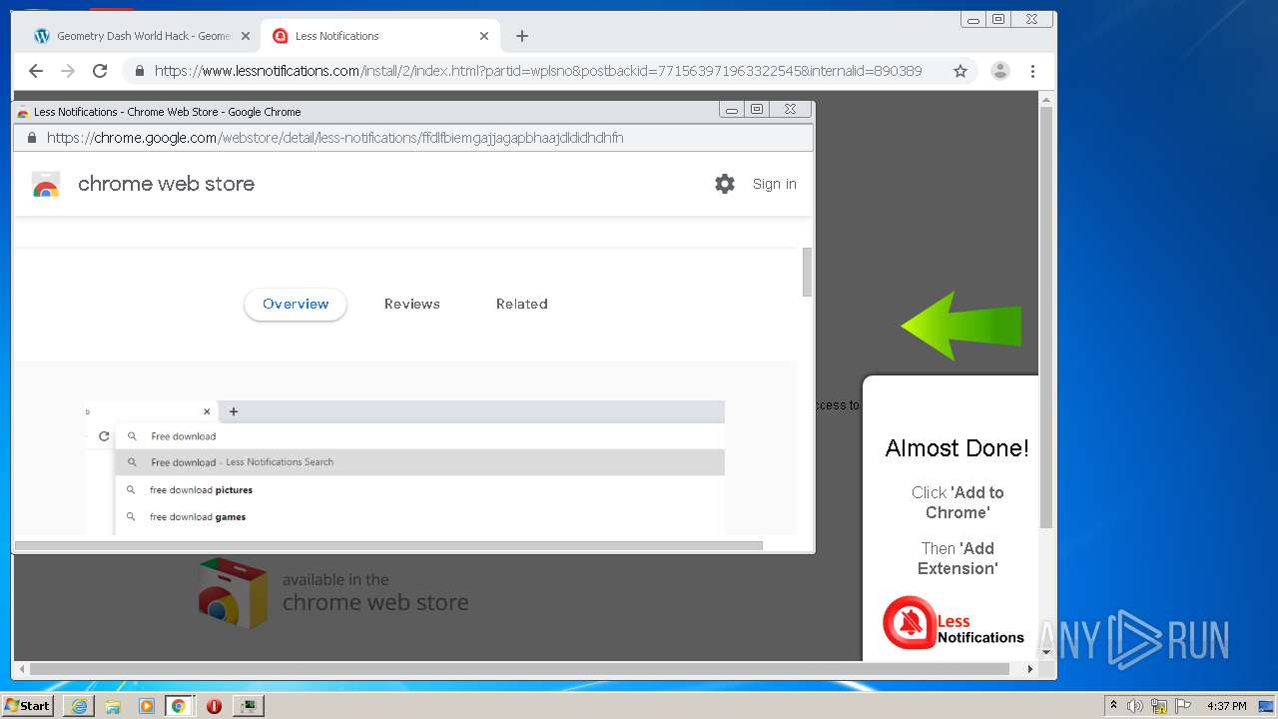Click main page scrollbar up arrow
The image size is (1278, 719).
pyautogui.click(x=1046, y=99)
